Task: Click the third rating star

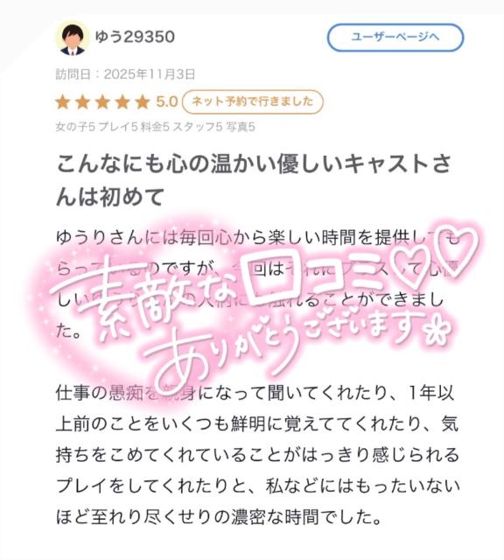Action: pos(102,102)
